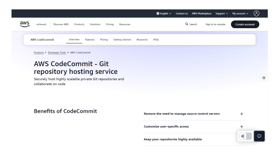
Task: Click Contact us link
Action: point(182,14)
